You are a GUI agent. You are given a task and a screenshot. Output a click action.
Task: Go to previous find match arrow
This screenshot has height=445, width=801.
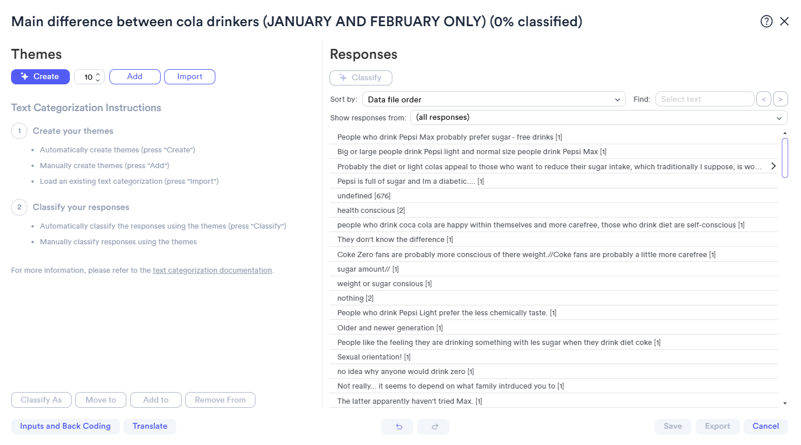point(763,99)
